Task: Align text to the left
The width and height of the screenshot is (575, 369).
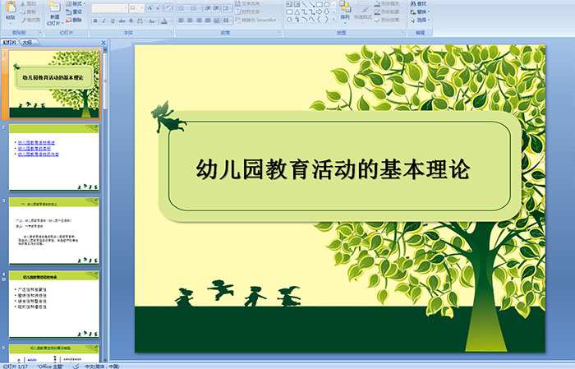Action: [182, 21]
